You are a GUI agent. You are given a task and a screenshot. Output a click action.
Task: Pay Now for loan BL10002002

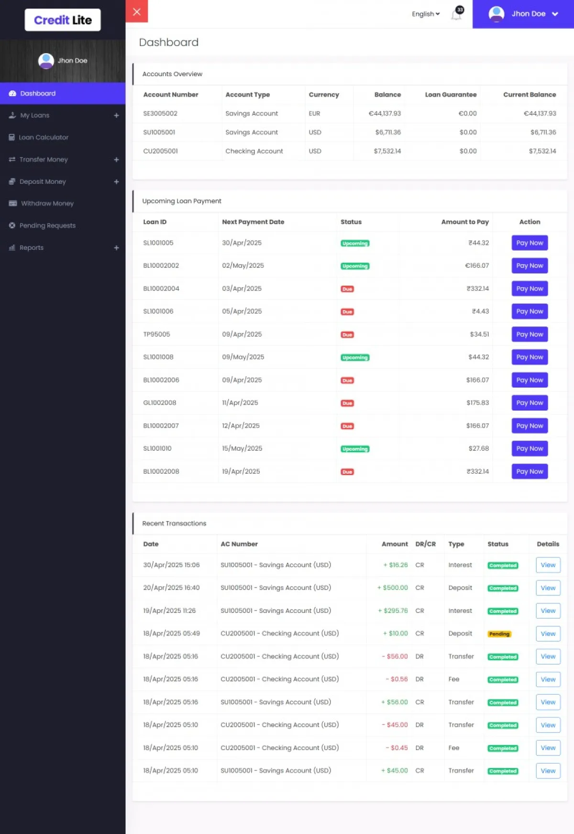click(x=530, y=266)
